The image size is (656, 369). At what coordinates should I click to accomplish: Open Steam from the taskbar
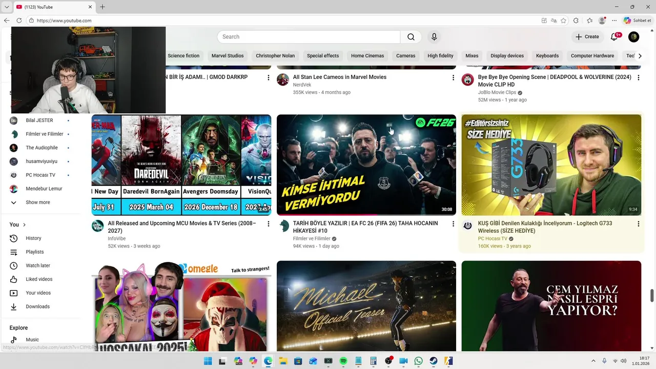(x=434, y=361)
